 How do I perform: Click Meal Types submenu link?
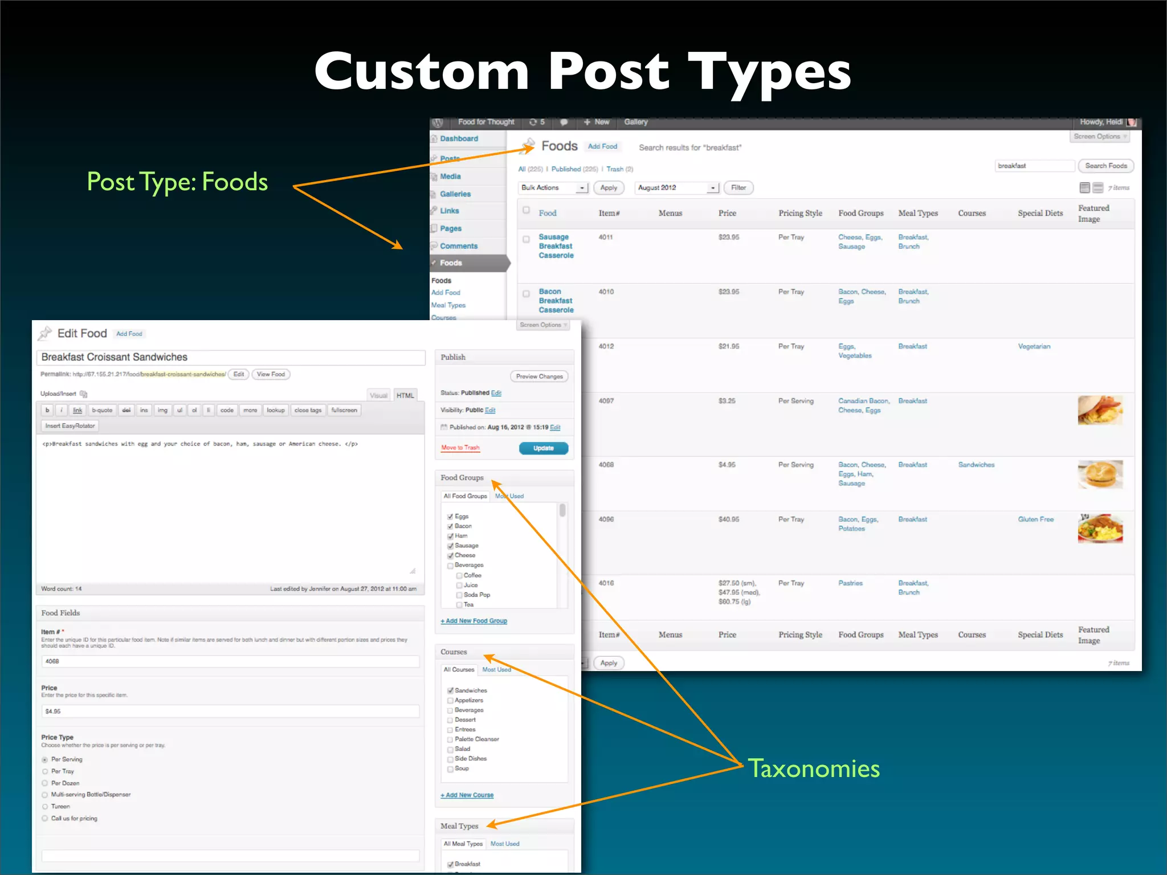point(448,305)
